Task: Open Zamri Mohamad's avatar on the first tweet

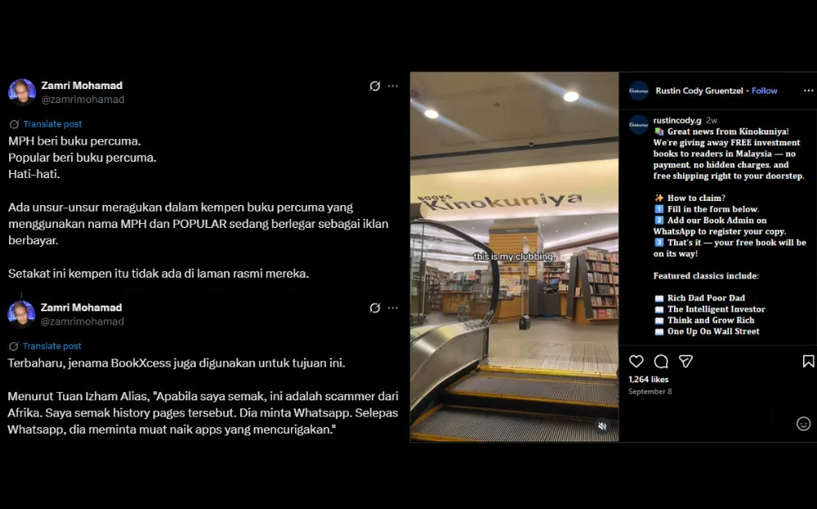Action: [x=22, y=92]
